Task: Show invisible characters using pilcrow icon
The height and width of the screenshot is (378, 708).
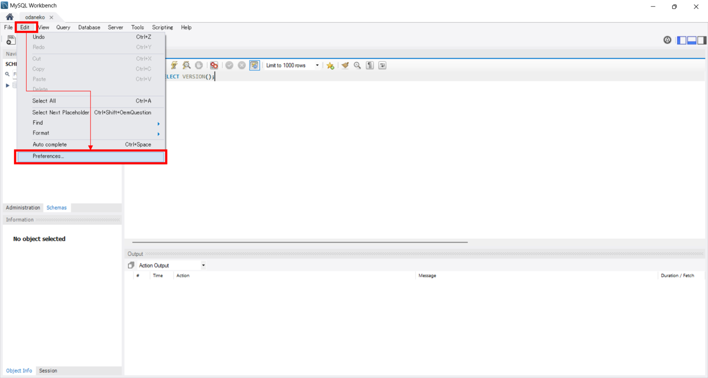Action: click(370, 65)
